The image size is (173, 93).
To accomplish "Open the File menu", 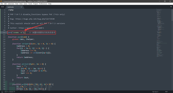I will click(x=2, y=4).
